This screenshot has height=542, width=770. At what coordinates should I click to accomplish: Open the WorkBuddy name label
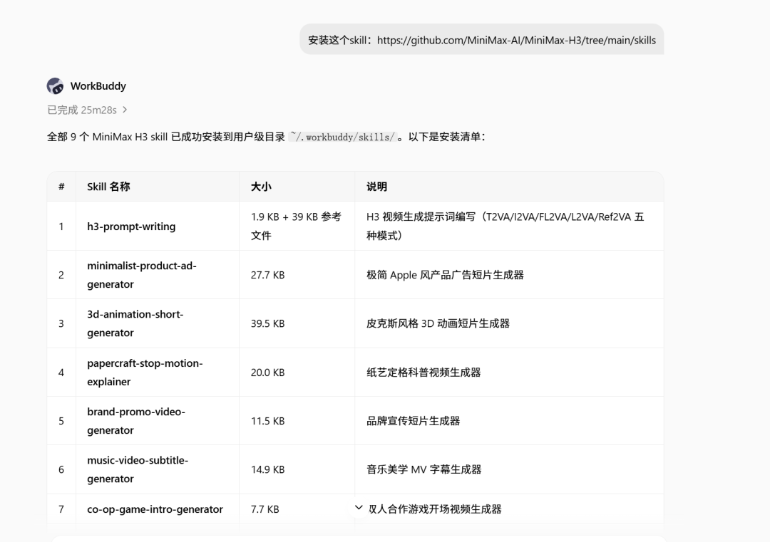[98, 86]
